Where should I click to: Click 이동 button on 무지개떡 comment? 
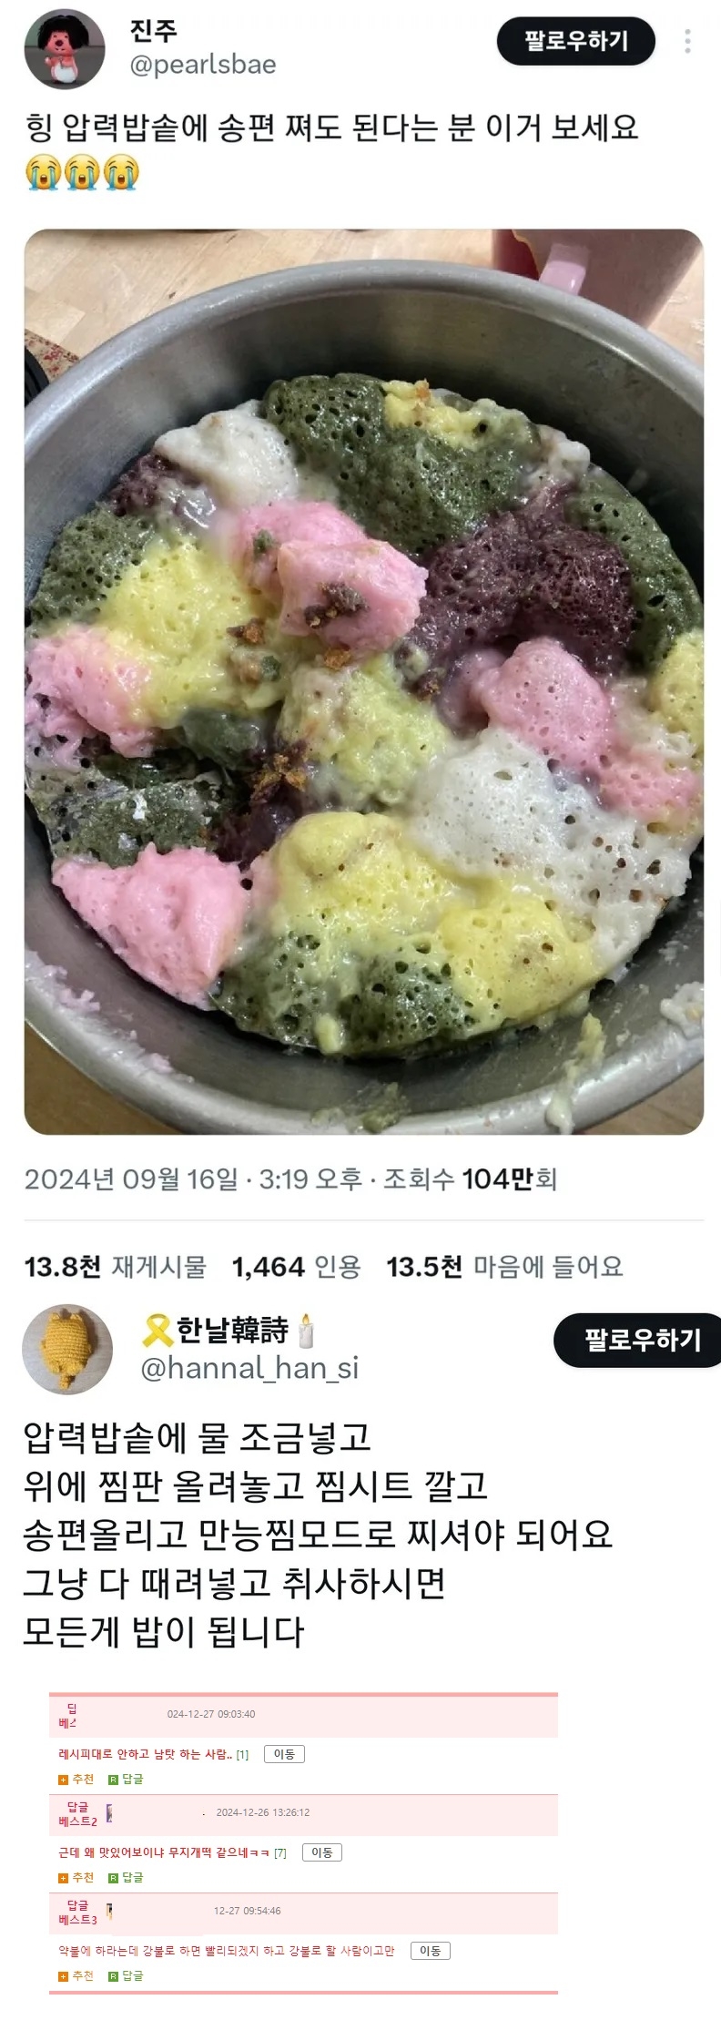coord(322,1852)
